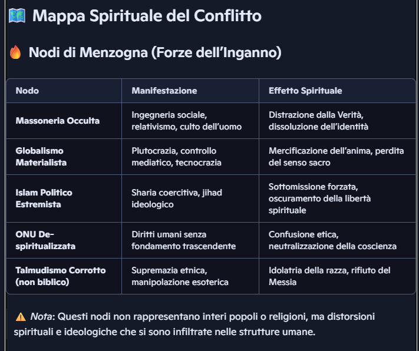Screen dimensions: 419x351
Task: Click the Nodi di Menzogna subheading text
Action: coord(155,53)
